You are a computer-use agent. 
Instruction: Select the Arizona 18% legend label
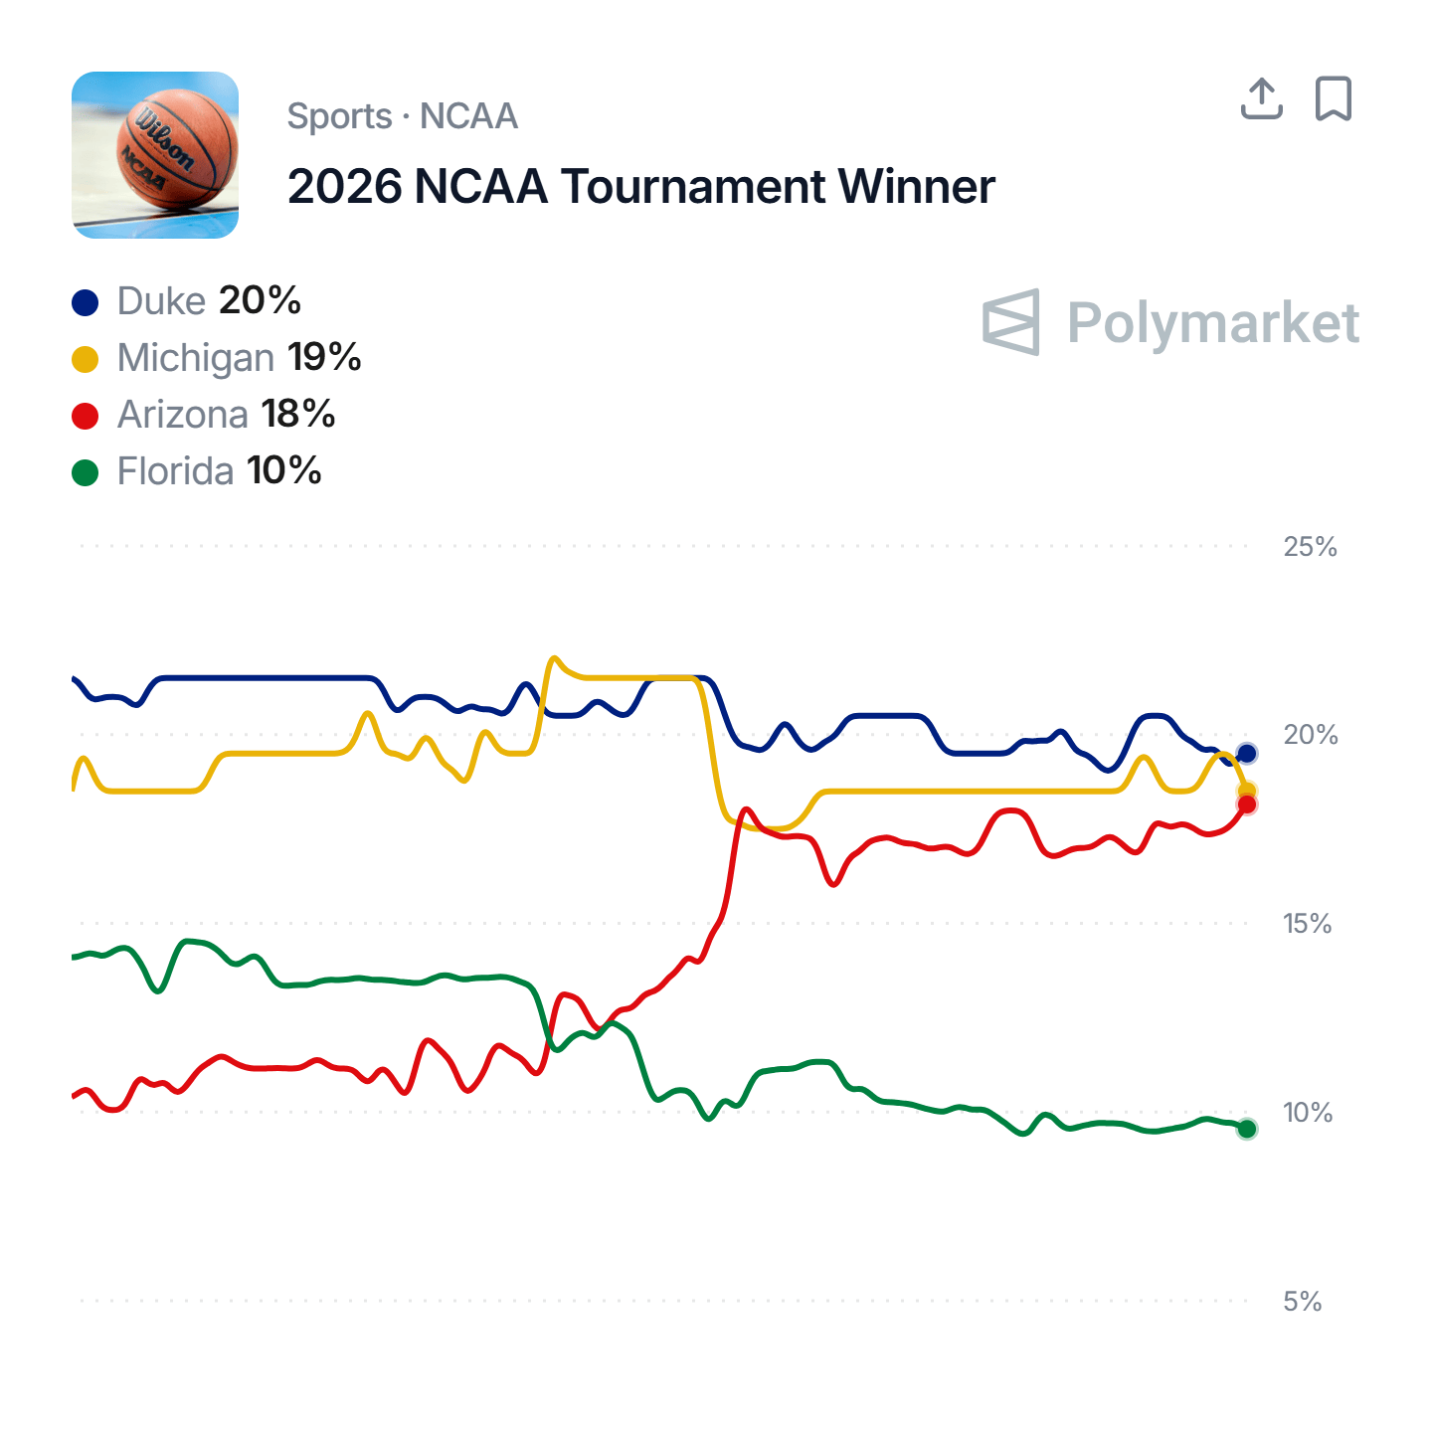pyautogui.click(x=226, y=415)
